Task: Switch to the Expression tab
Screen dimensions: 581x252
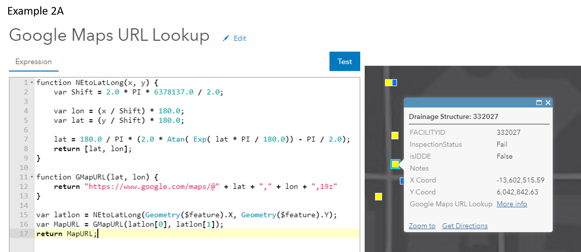Action: point(34,62)
